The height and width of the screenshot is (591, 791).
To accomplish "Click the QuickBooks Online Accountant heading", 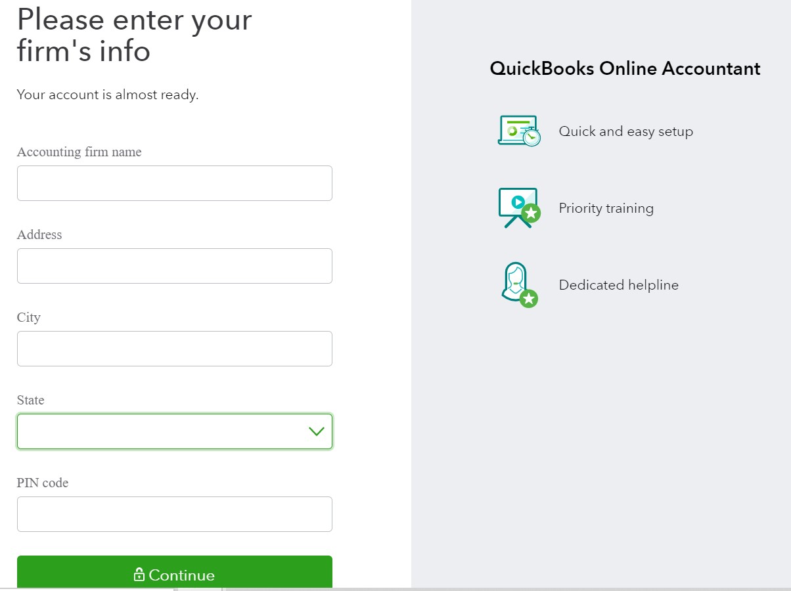I will (625, 68).
